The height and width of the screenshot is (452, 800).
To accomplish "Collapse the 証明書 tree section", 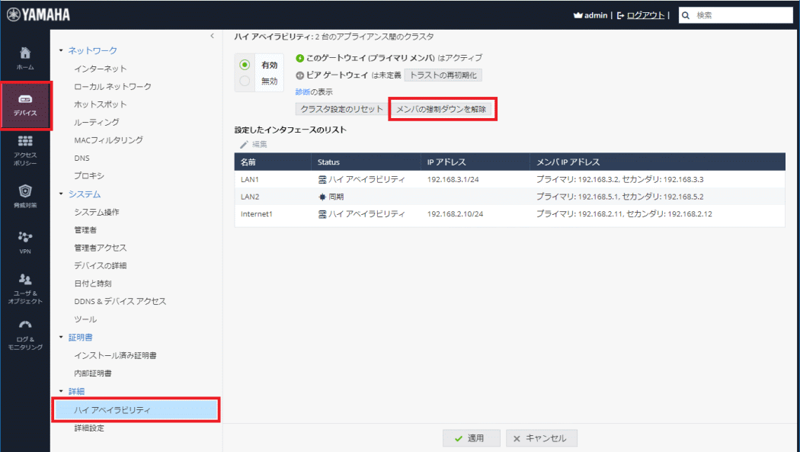I will point(61,337).
